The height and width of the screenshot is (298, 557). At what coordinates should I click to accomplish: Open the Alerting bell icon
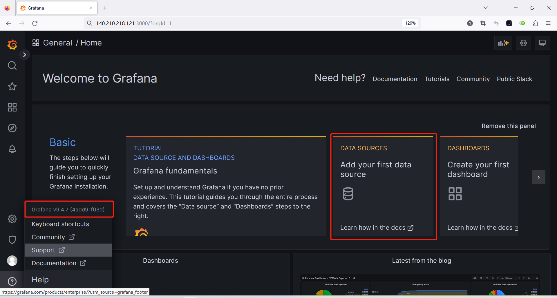(x=12, y=149)
